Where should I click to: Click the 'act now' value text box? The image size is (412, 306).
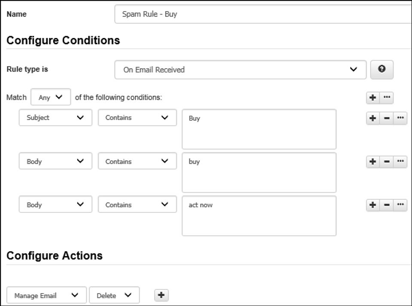point(259,216)
